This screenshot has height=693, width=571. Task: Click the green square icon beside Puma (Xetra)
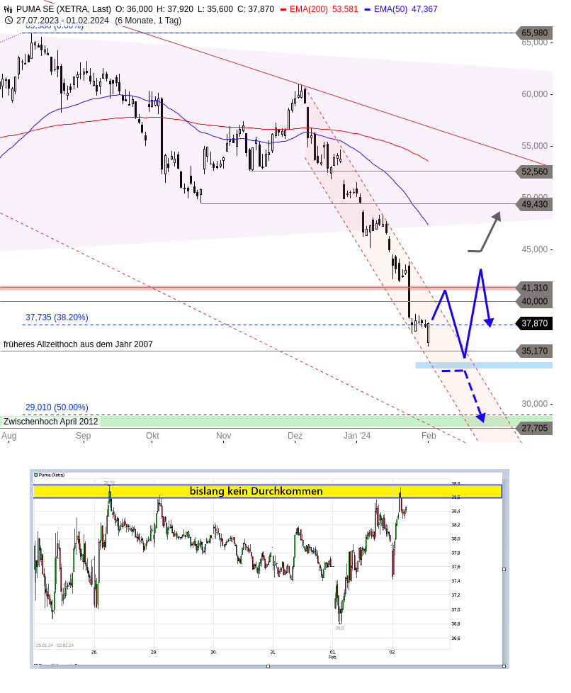pos(36,475)
